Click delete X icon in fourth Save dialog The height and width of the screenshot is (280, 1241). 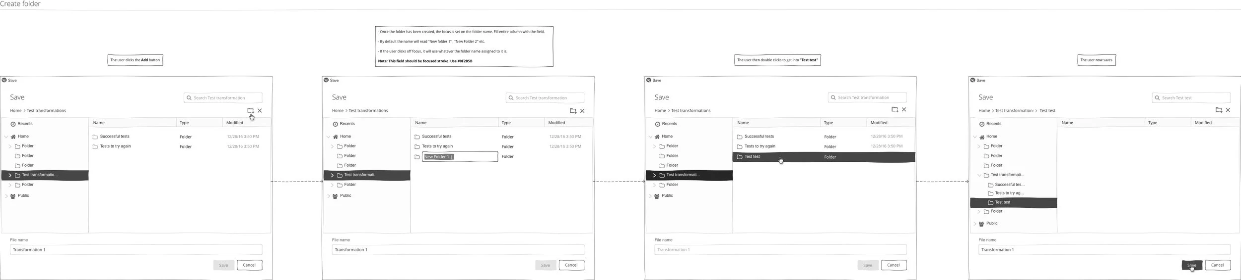coord(1228,110)
